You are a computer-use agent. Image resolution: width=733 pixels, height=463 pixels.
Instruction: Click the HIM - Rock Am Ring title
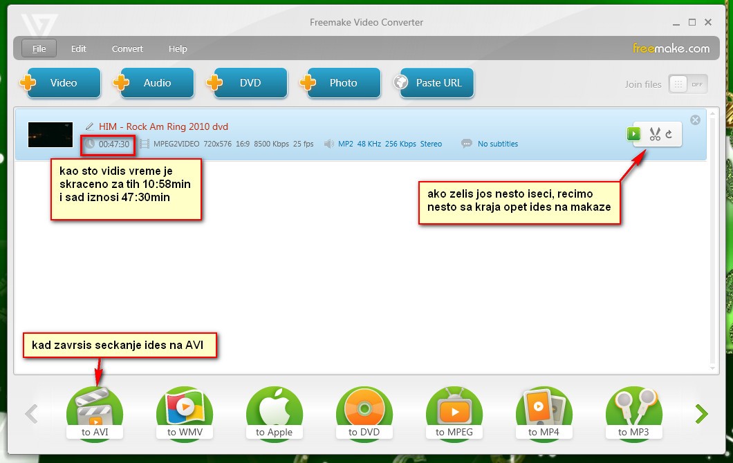(164, 126)
